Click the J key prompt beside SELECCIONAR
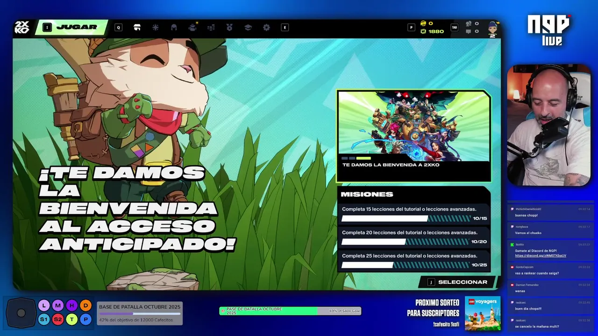Image resolution: width=598 pixels, height=336 pixels. [431, 282]
